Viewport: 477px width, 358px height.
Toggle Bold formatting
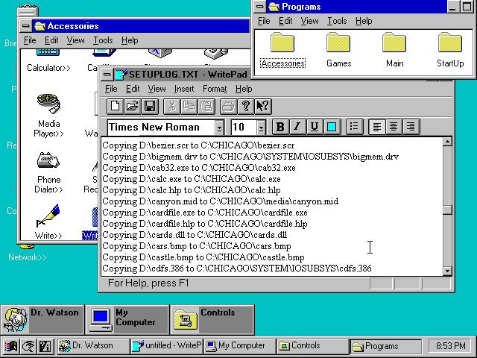pyautogui.click(x=280, y=127)
